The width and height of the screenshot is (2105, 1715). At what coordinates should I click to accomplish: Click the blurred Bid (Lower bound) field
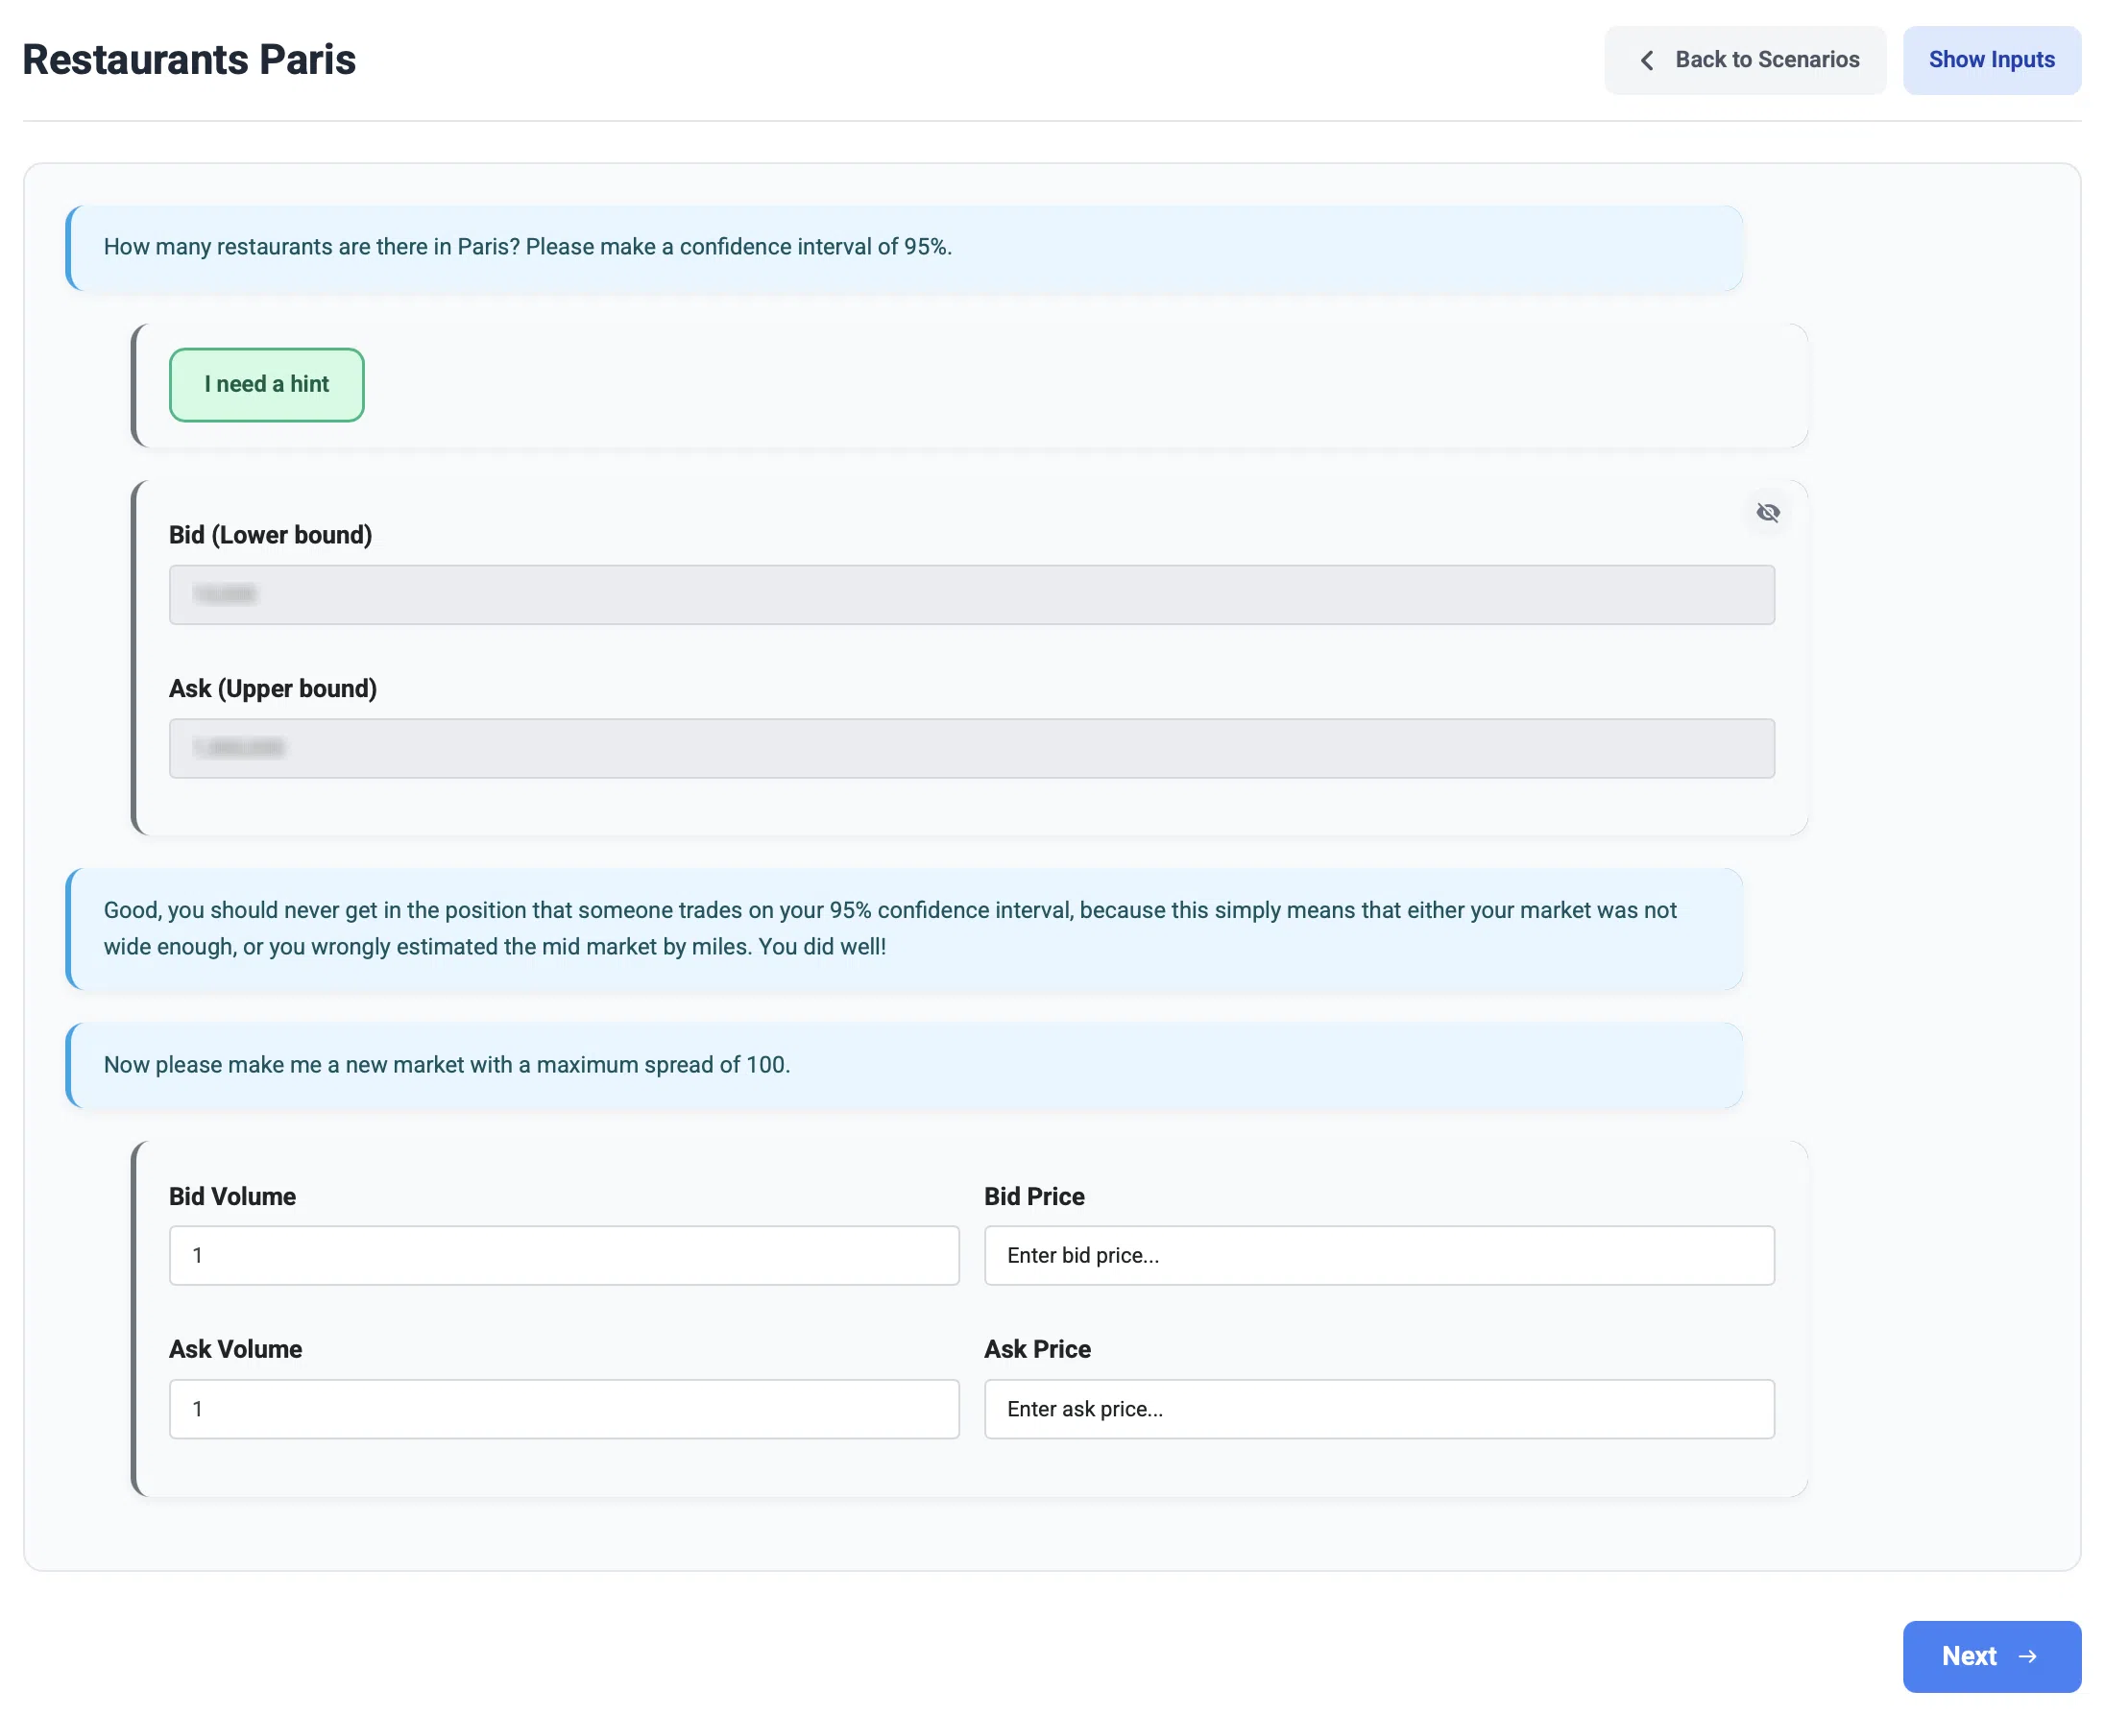(971, 593)
